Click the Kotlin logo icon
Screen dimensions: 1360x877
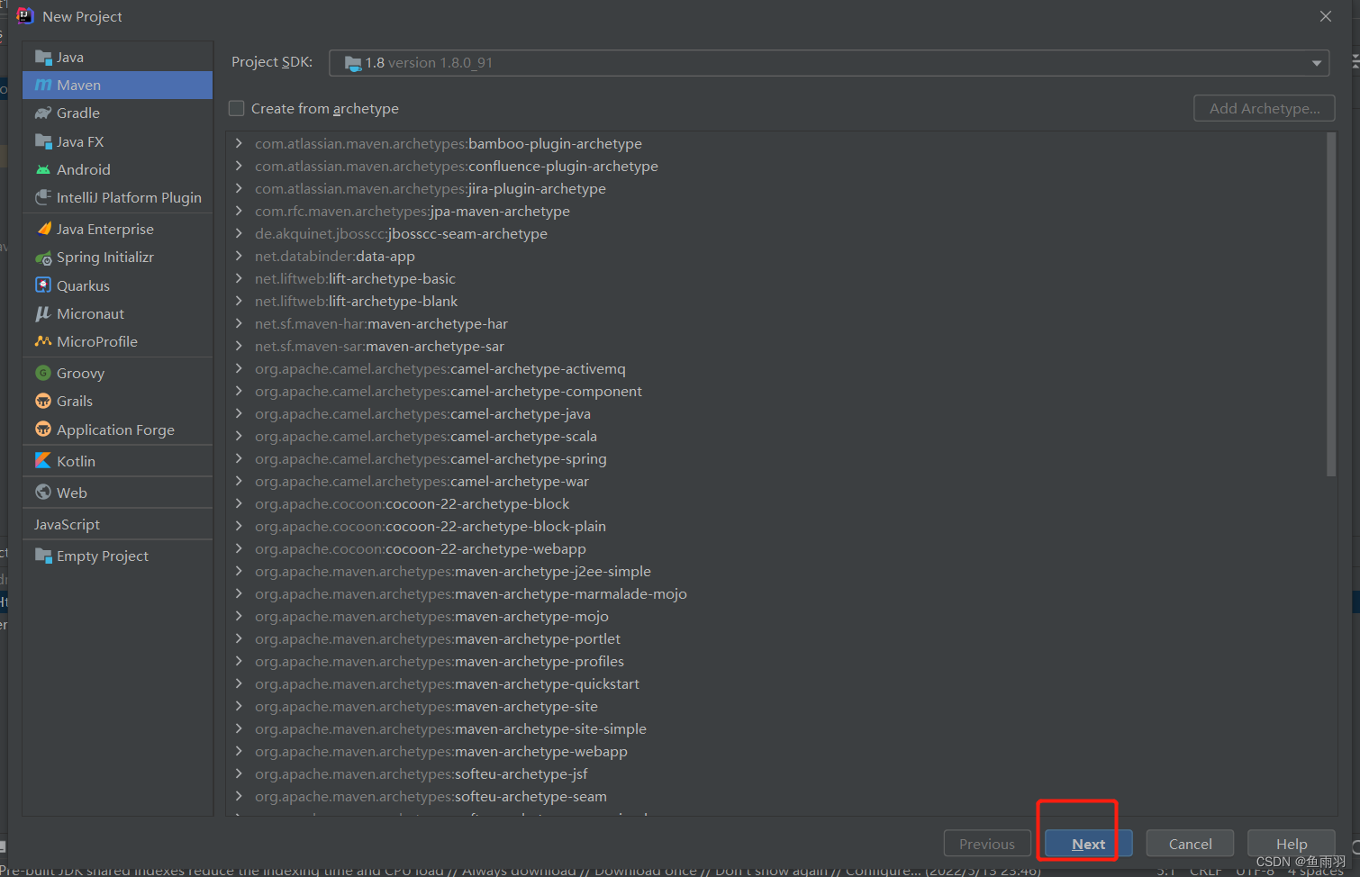click(x=43, y=460)
